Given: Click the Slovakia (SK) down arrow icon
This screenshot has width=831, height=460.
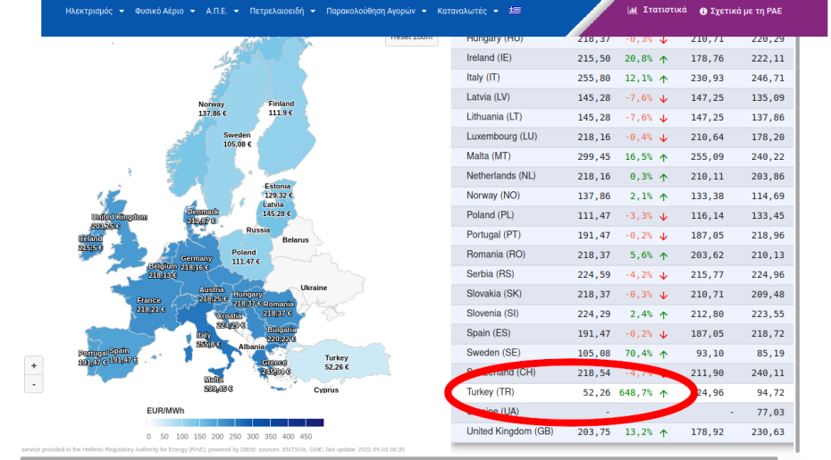Looking at the screenshot, I should pyautogui.click(x=664, y=295).
